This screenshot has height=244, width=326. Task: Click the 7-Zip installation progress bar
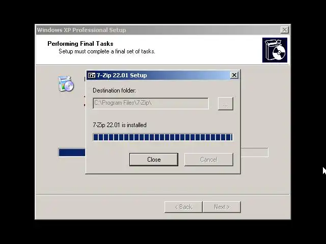pos(163,137)
